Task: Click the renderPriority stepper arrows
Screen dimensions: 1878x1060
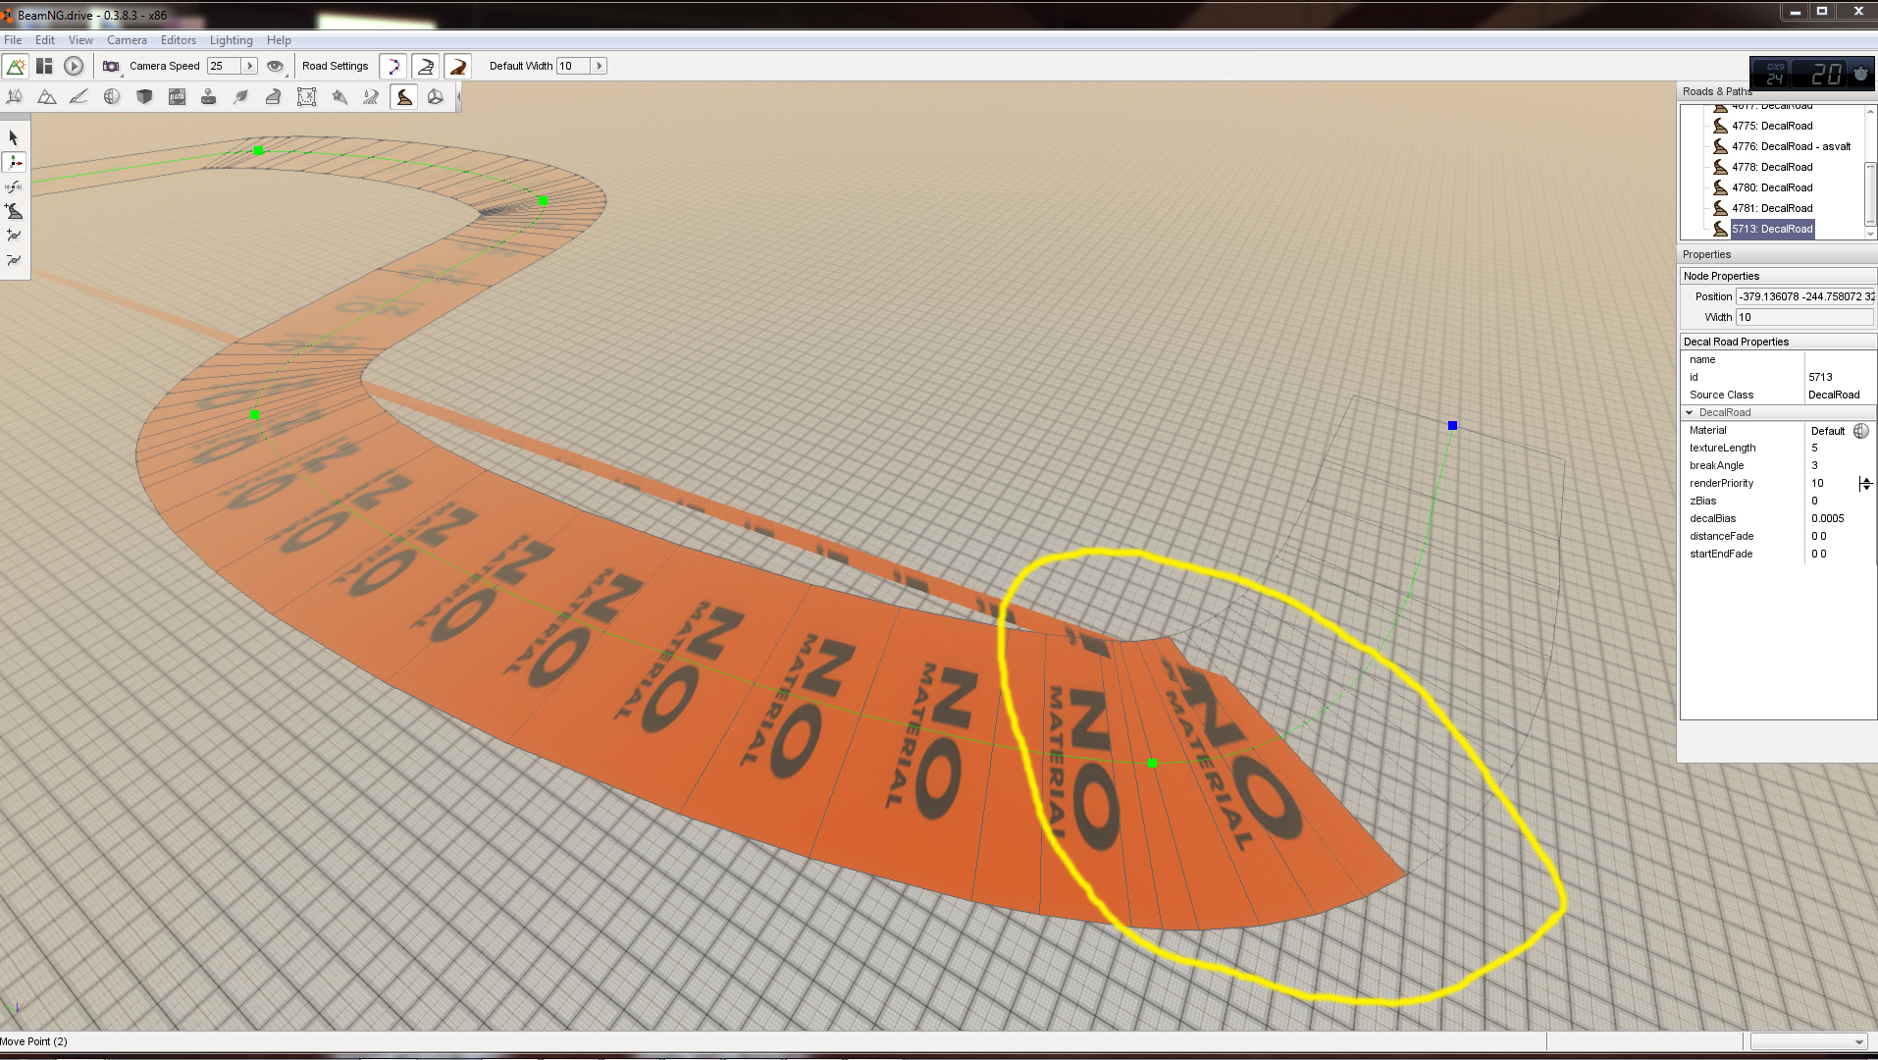Action: pyautogui.click(x=1865, y=483)
